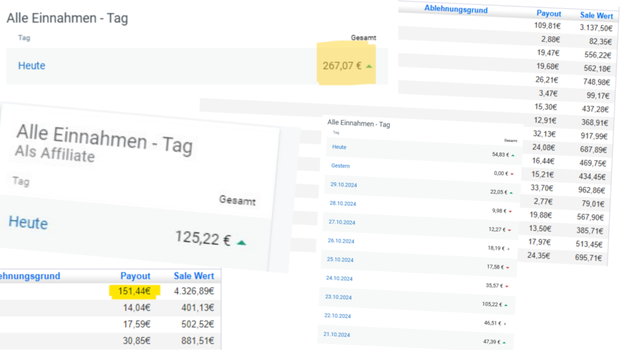Select the 748,98€ sale value cell
623x350 pixels.
[596, 82]
